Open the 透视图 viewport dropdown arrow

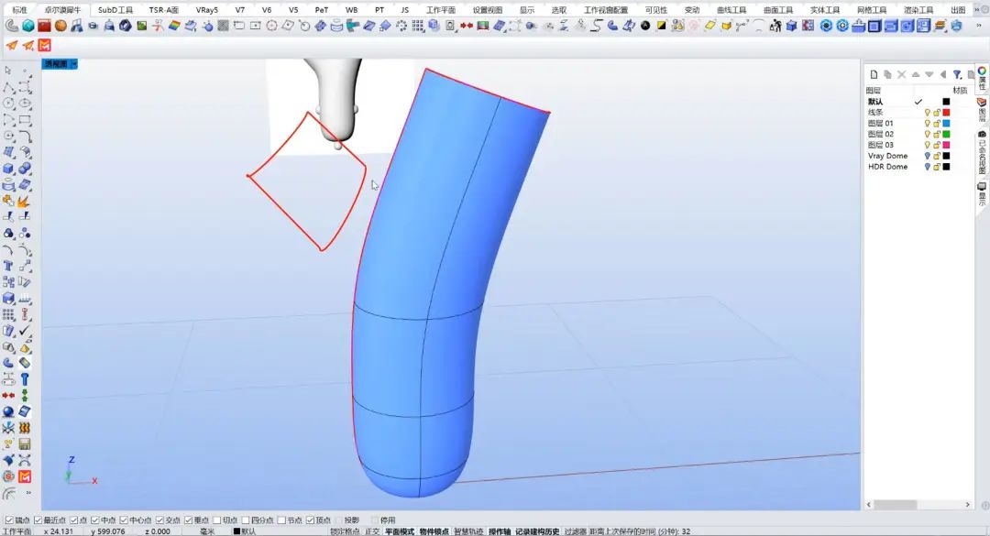pos(74,64)
